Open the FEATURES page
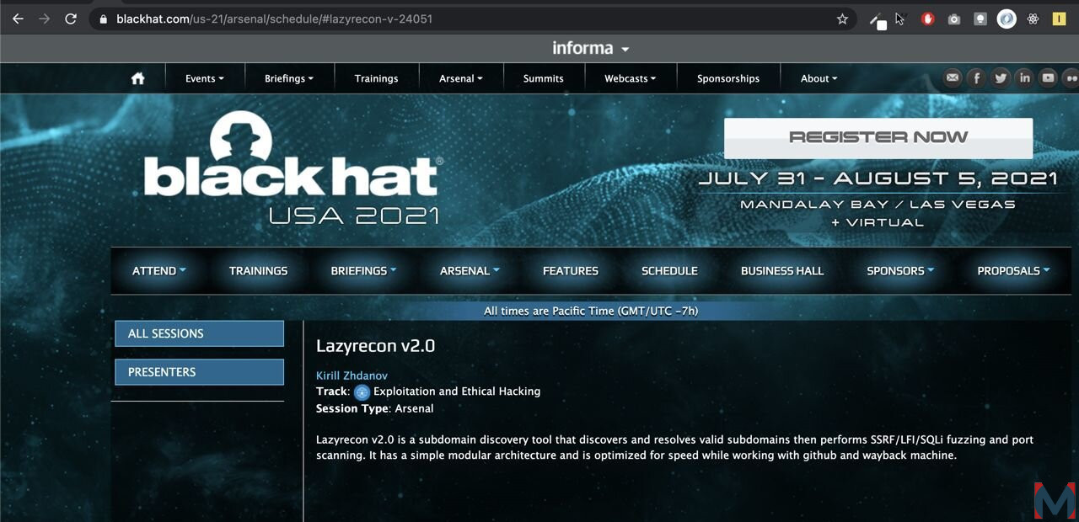This screenshot has width=1079, height=522. (x=571, y=271)
